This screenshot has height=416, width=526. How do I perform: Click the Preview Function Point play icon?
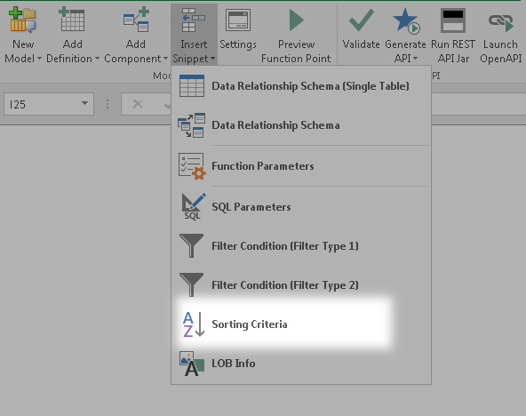(296, 20)
